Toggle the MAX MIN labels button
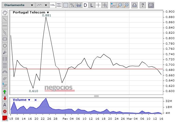This screenshot has height=122, width=182. (59, 5)
